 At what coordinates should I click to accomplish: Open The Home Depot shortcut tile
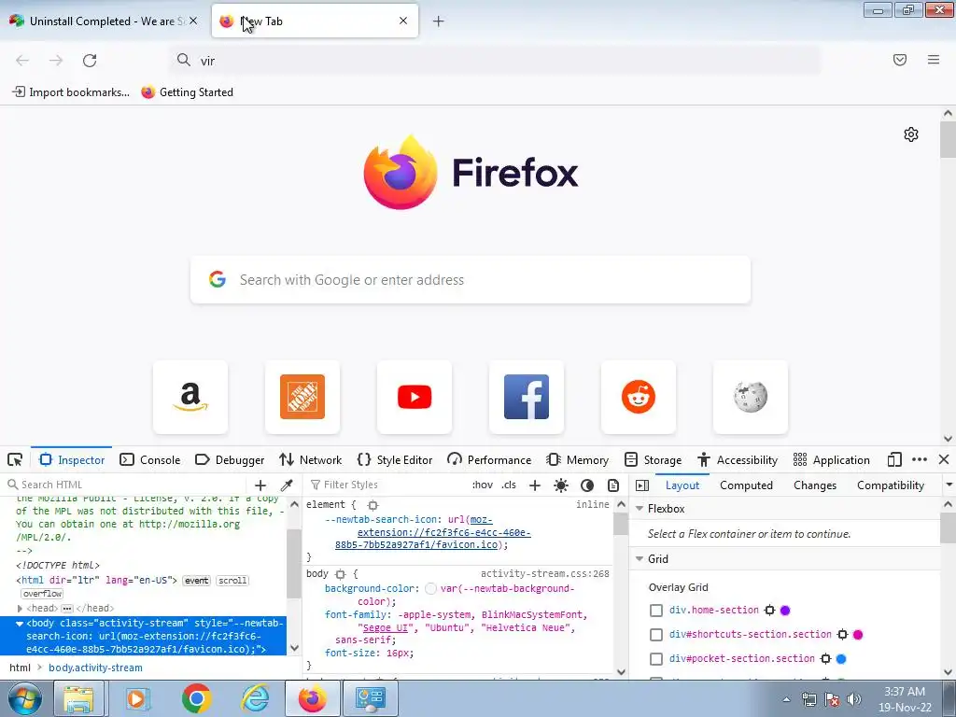(302, 397)
